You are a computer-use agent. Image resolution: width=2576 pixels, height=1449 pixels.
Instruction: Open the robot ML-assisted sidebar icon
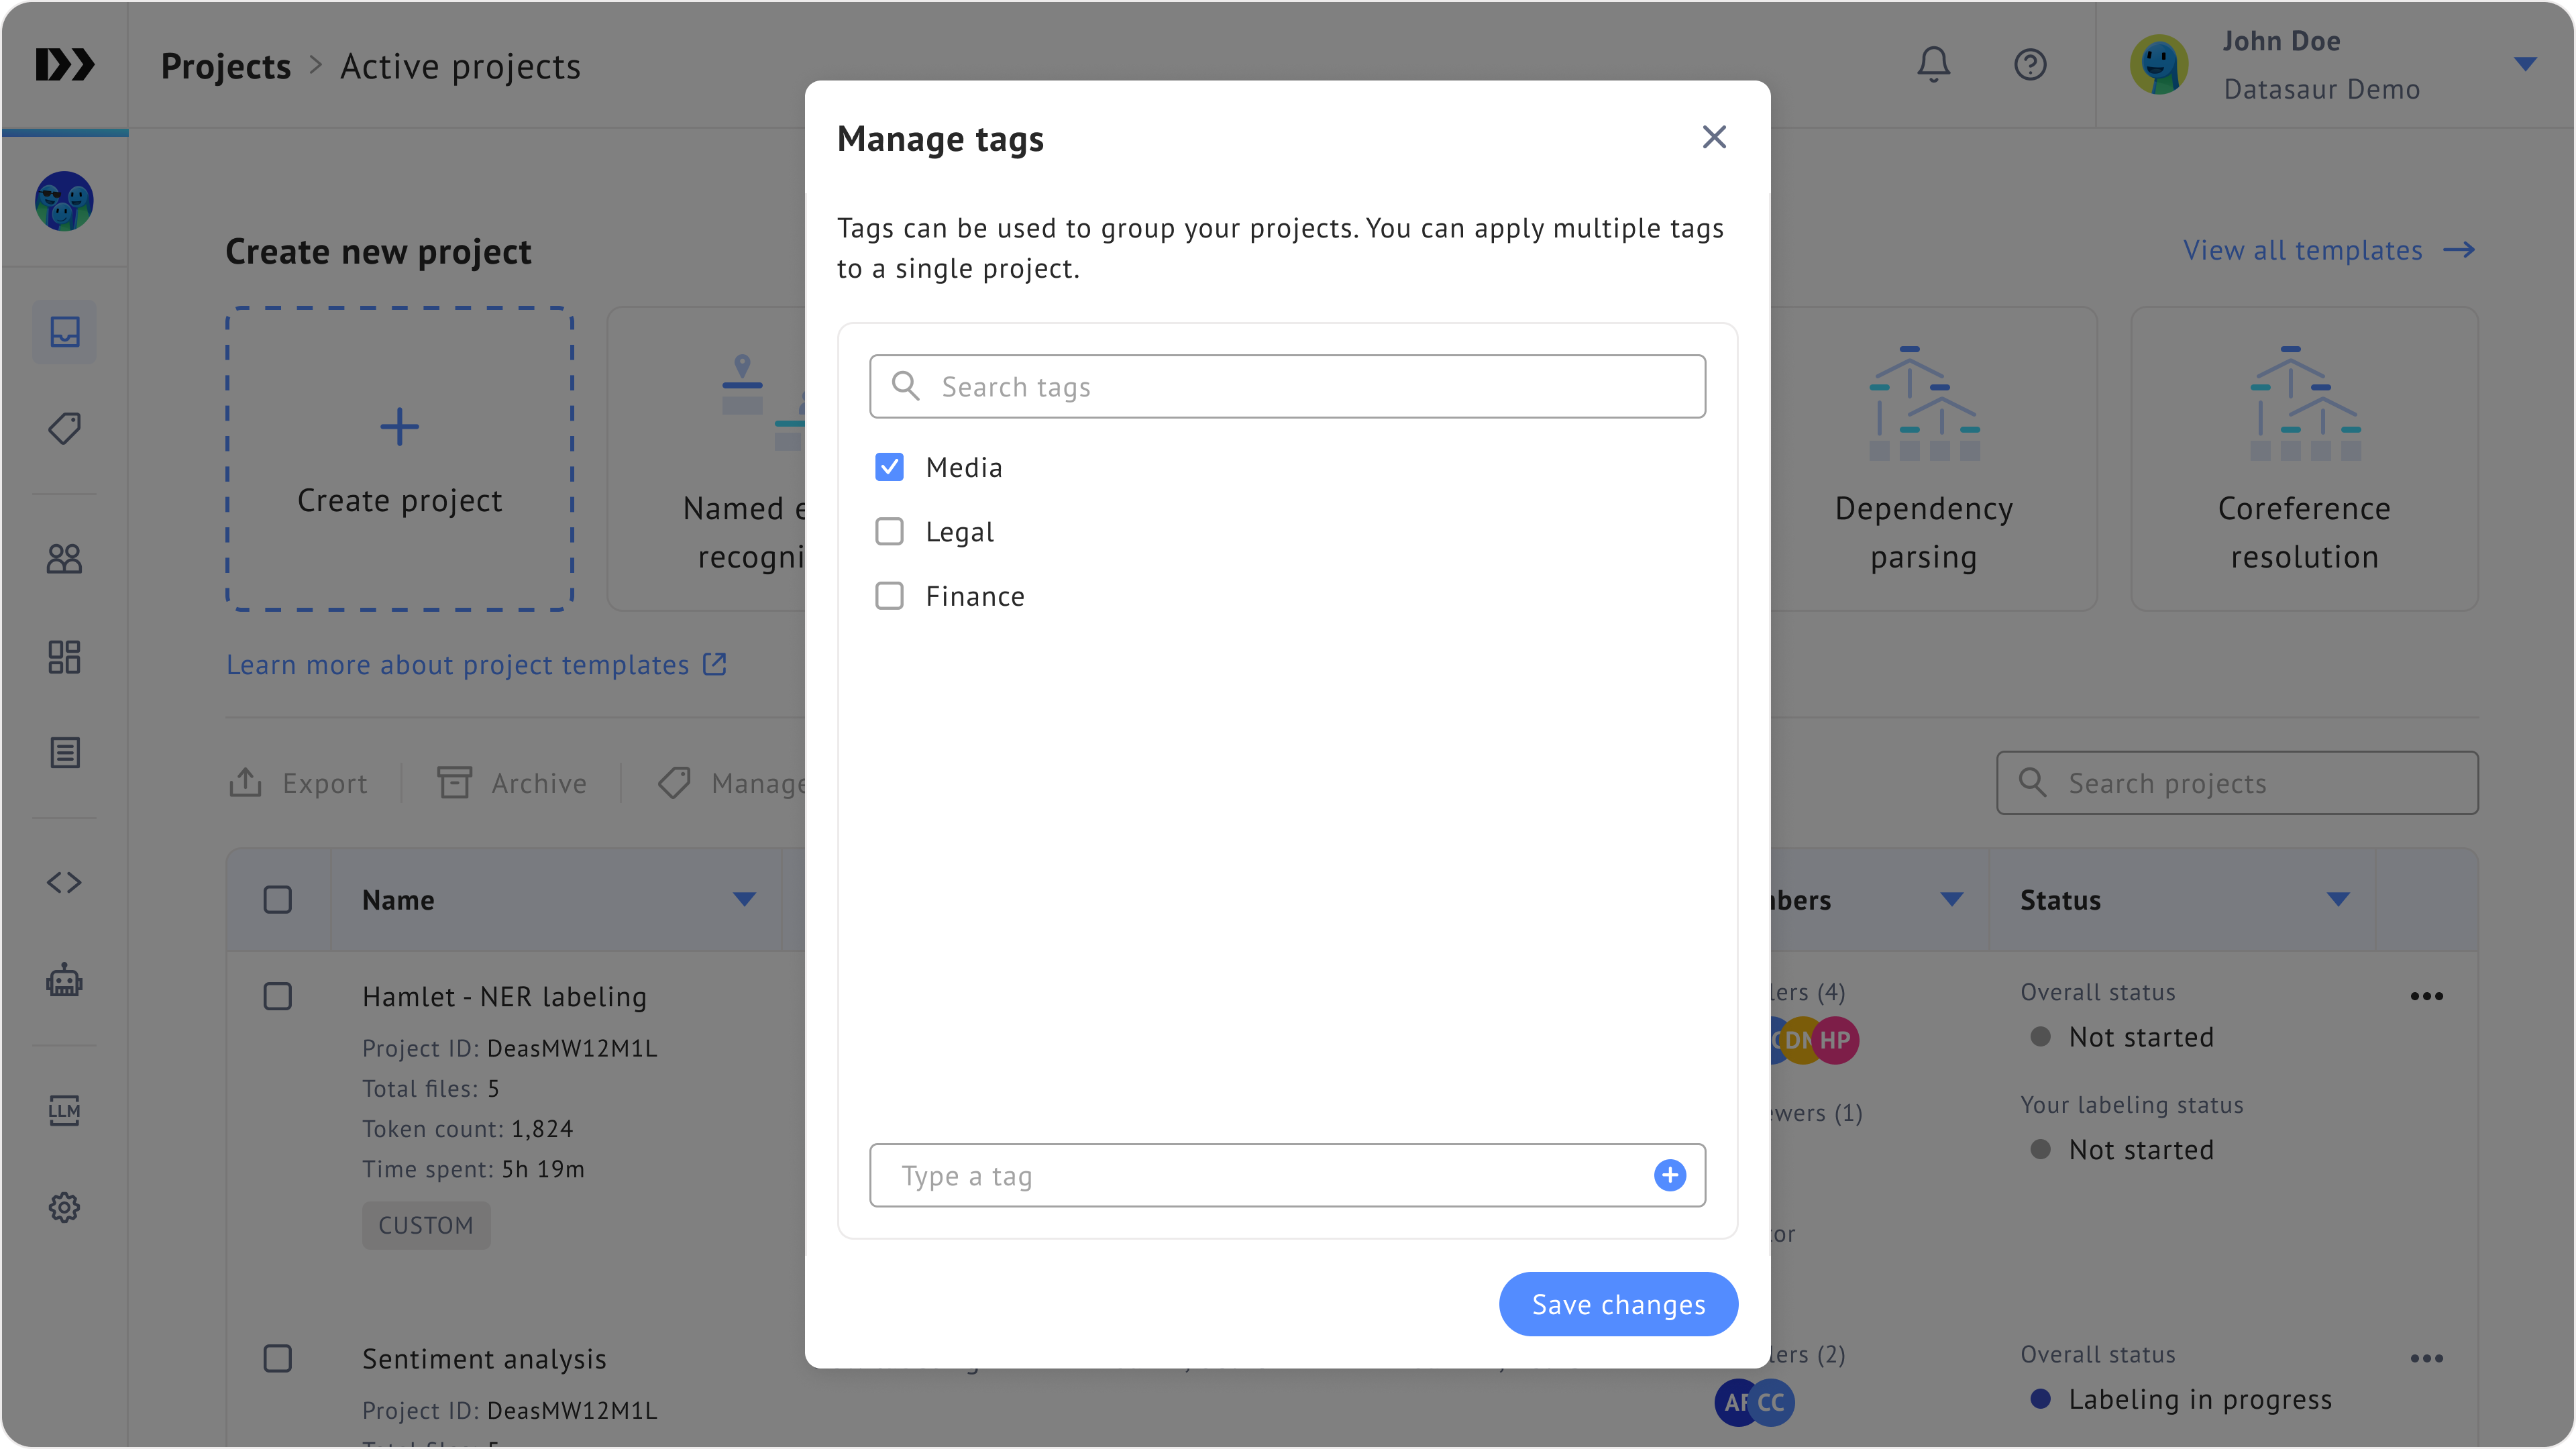click(65, 981)
